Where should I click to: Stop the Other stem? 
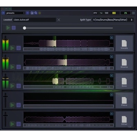[18, 124]
